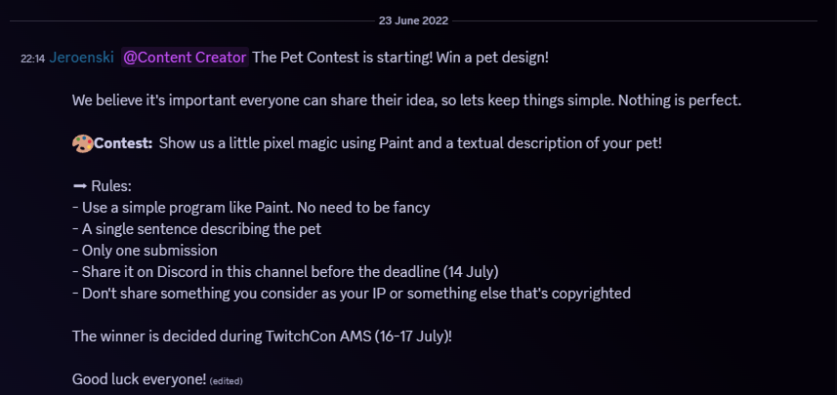Click the right arrow emoji before Rules

(80, 185)
